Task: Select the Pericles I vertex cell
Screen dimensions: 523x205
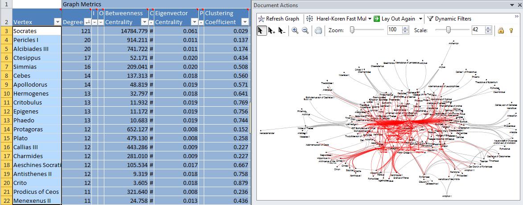Action: (37, 40)
